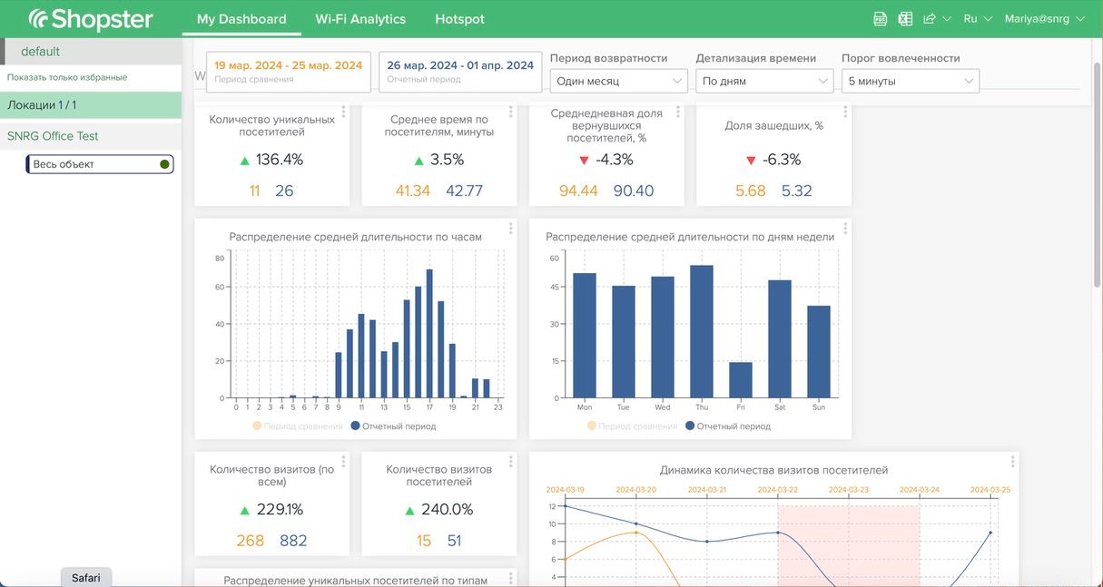The width and height of the screenshot is (1103, 587).
Task: Switch to the Hotspot tab
Action: [459, 19]
